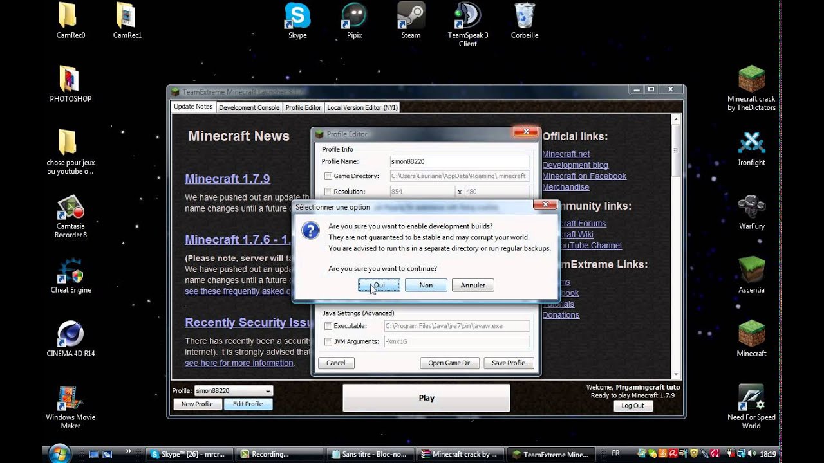Launch Steam from the desktop
The image size is (824, 463).
(411, 21)
